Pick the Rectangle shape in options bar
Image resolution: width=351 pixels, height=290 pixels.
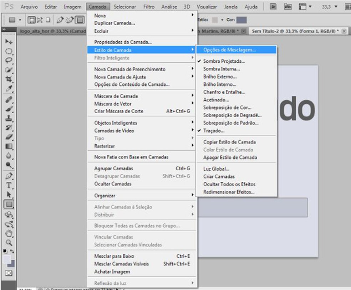point(80,20)
